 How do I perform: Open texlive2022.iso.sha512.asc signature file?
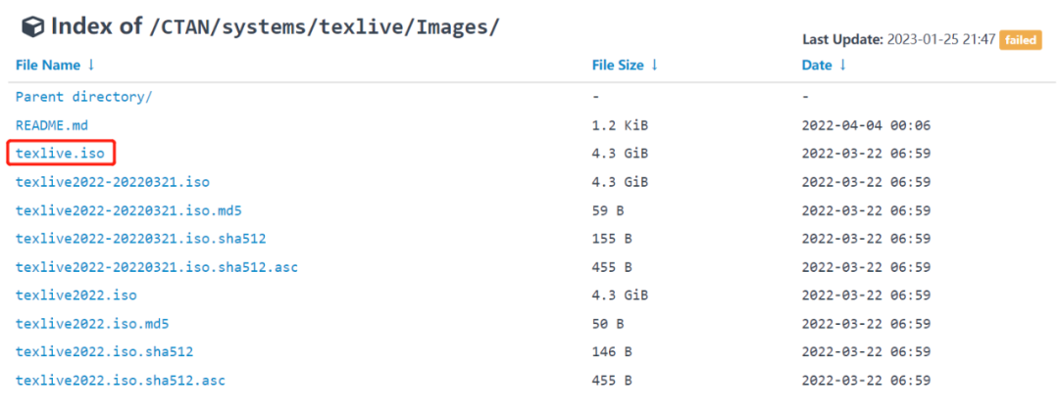click(x=121, y=380)
